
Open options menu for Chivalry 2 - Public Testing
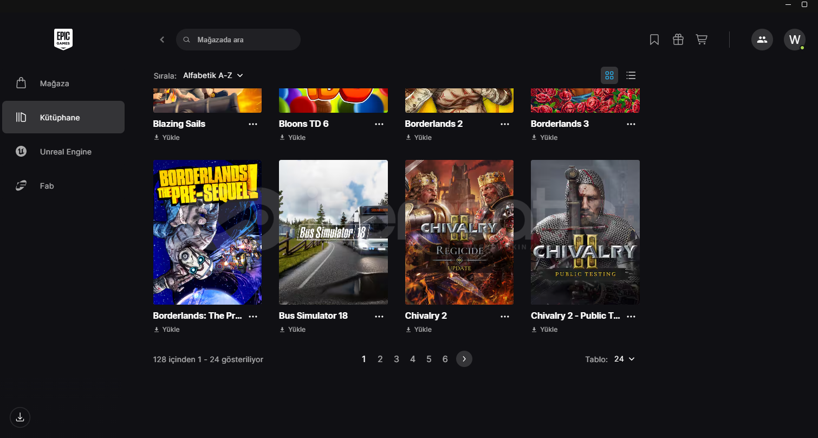click(x=631, y=316)
